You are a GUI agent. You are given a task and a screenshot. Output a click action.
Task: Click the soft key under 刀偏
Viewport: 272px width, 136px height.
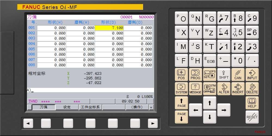click(x=46, y=123)
